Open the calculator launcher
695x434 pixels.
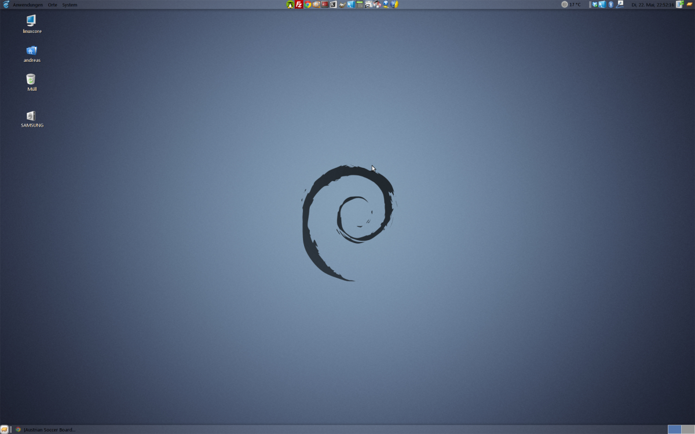click(x=360, y=5)
